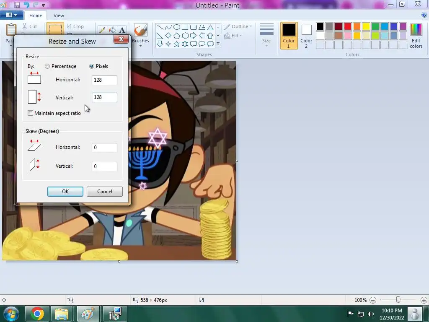Select the Pixels radio button
This screenshot has height=322, width=429.
92,66
